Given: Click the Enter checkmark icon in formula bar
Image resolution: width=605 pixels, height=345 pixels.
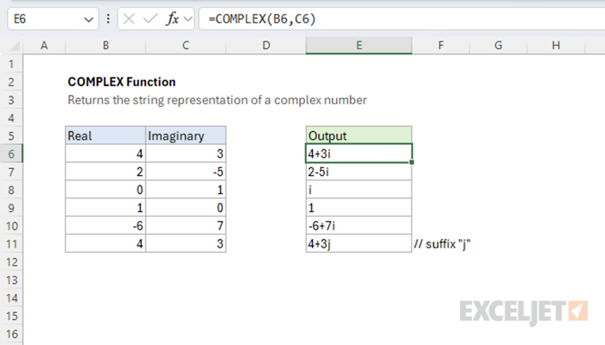Looking at the screenshot, I should pyautogui.click(x=150, y=18).
